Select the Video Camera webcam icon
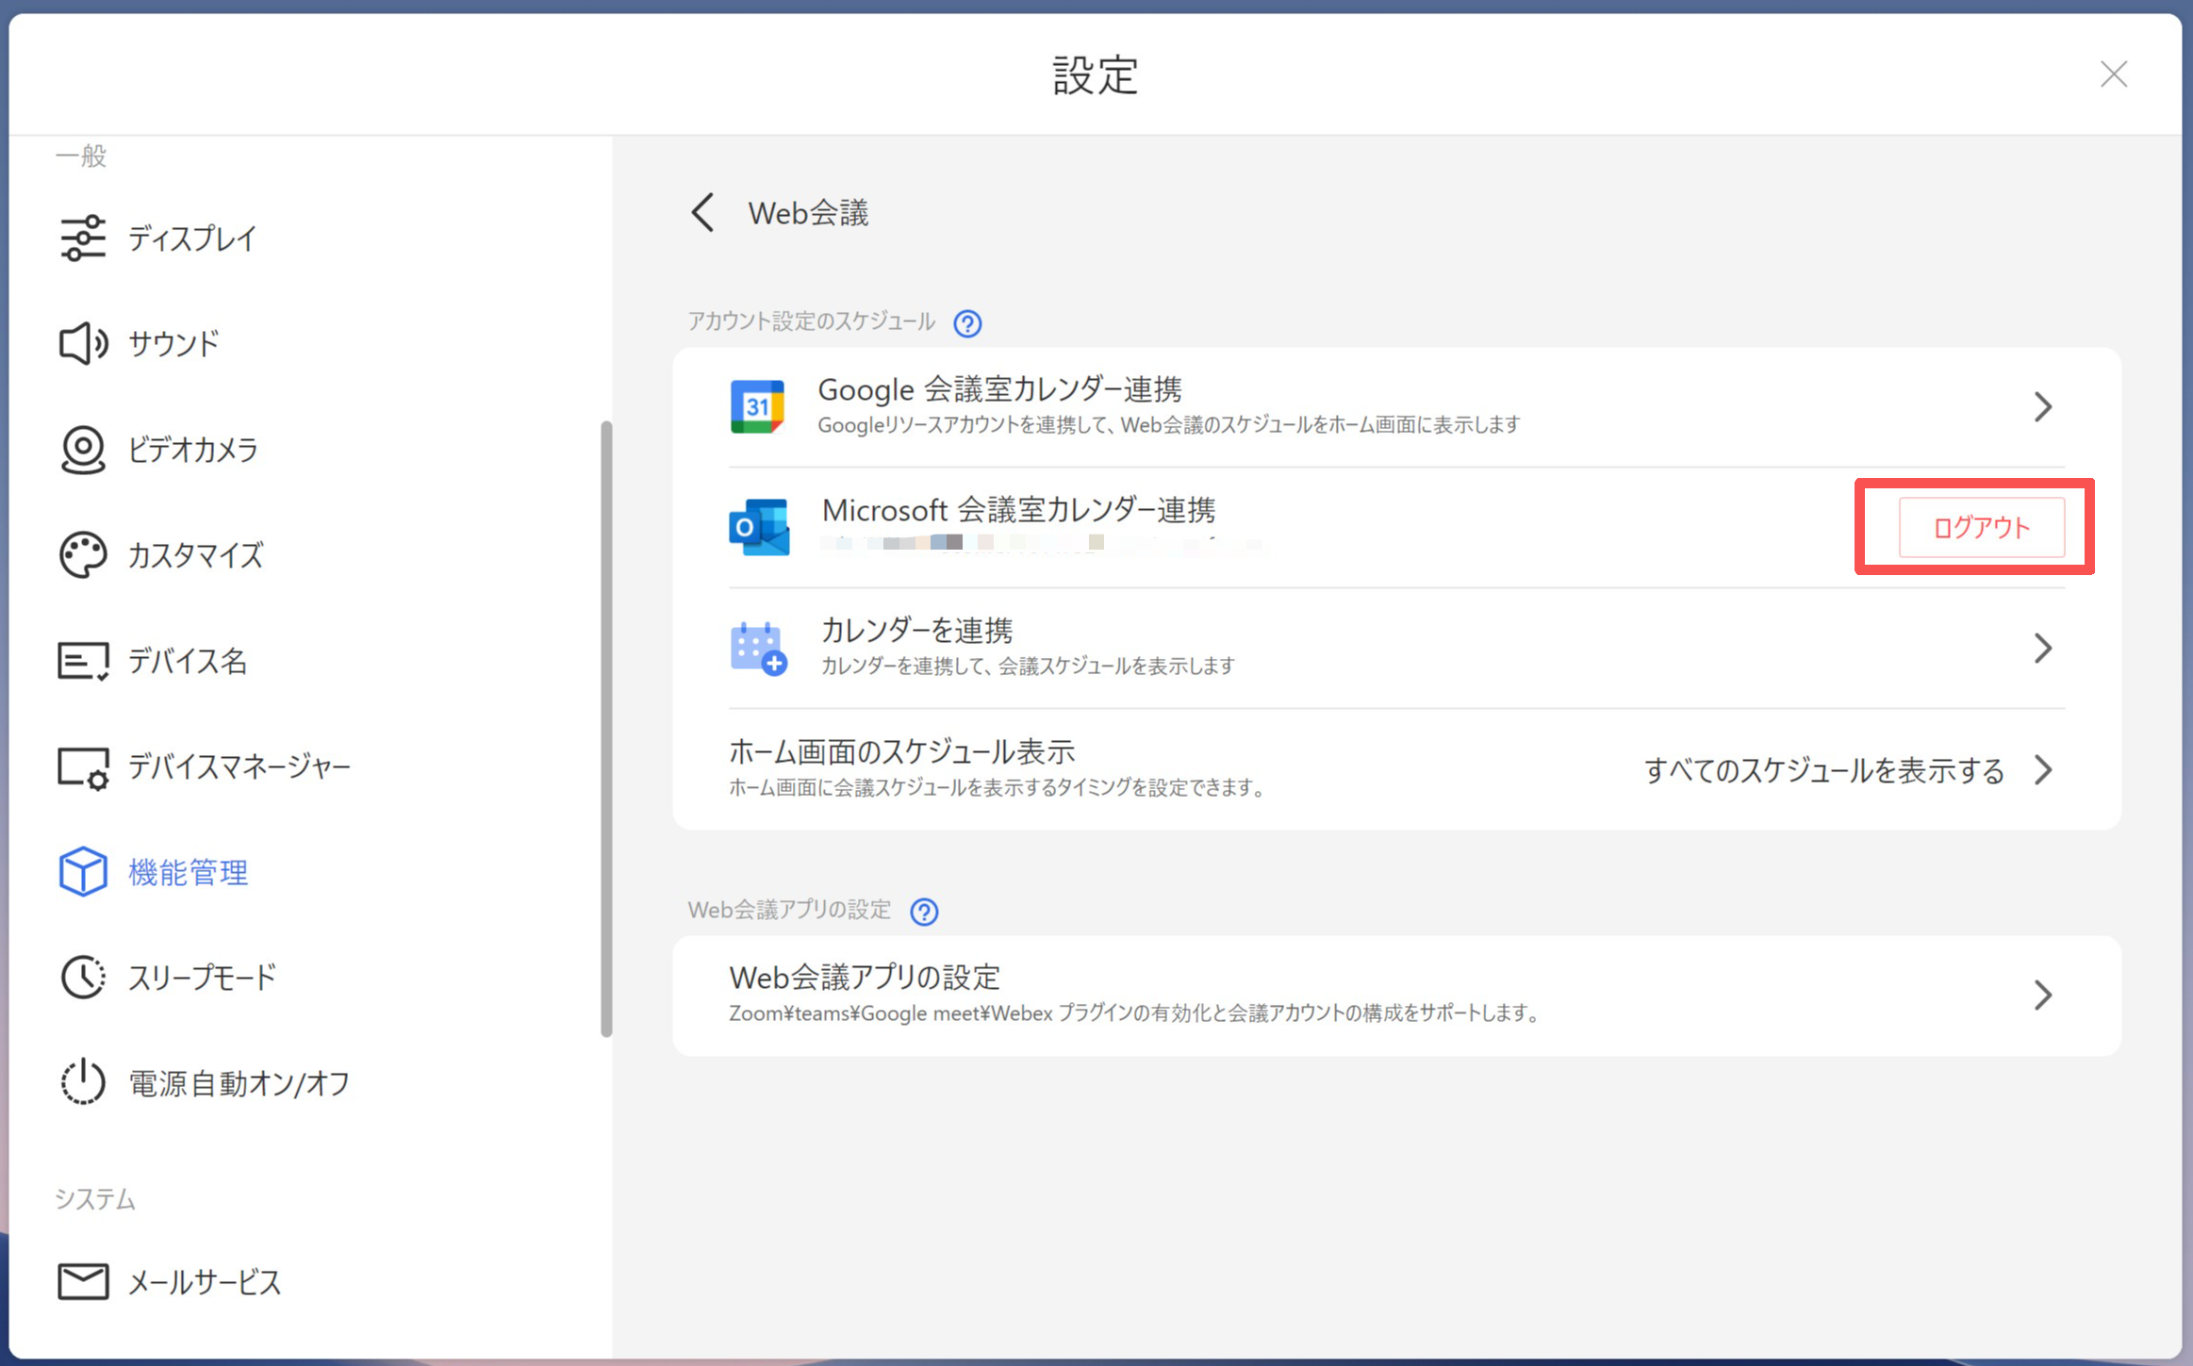2193x1366 pixels. tap(83, 450)
